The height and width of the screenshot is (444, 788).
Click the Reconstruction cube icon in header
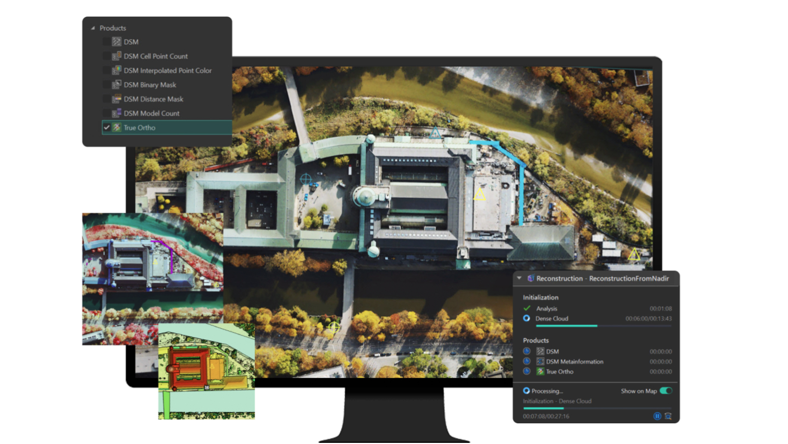pyautogui.click(x=530, y=278)
